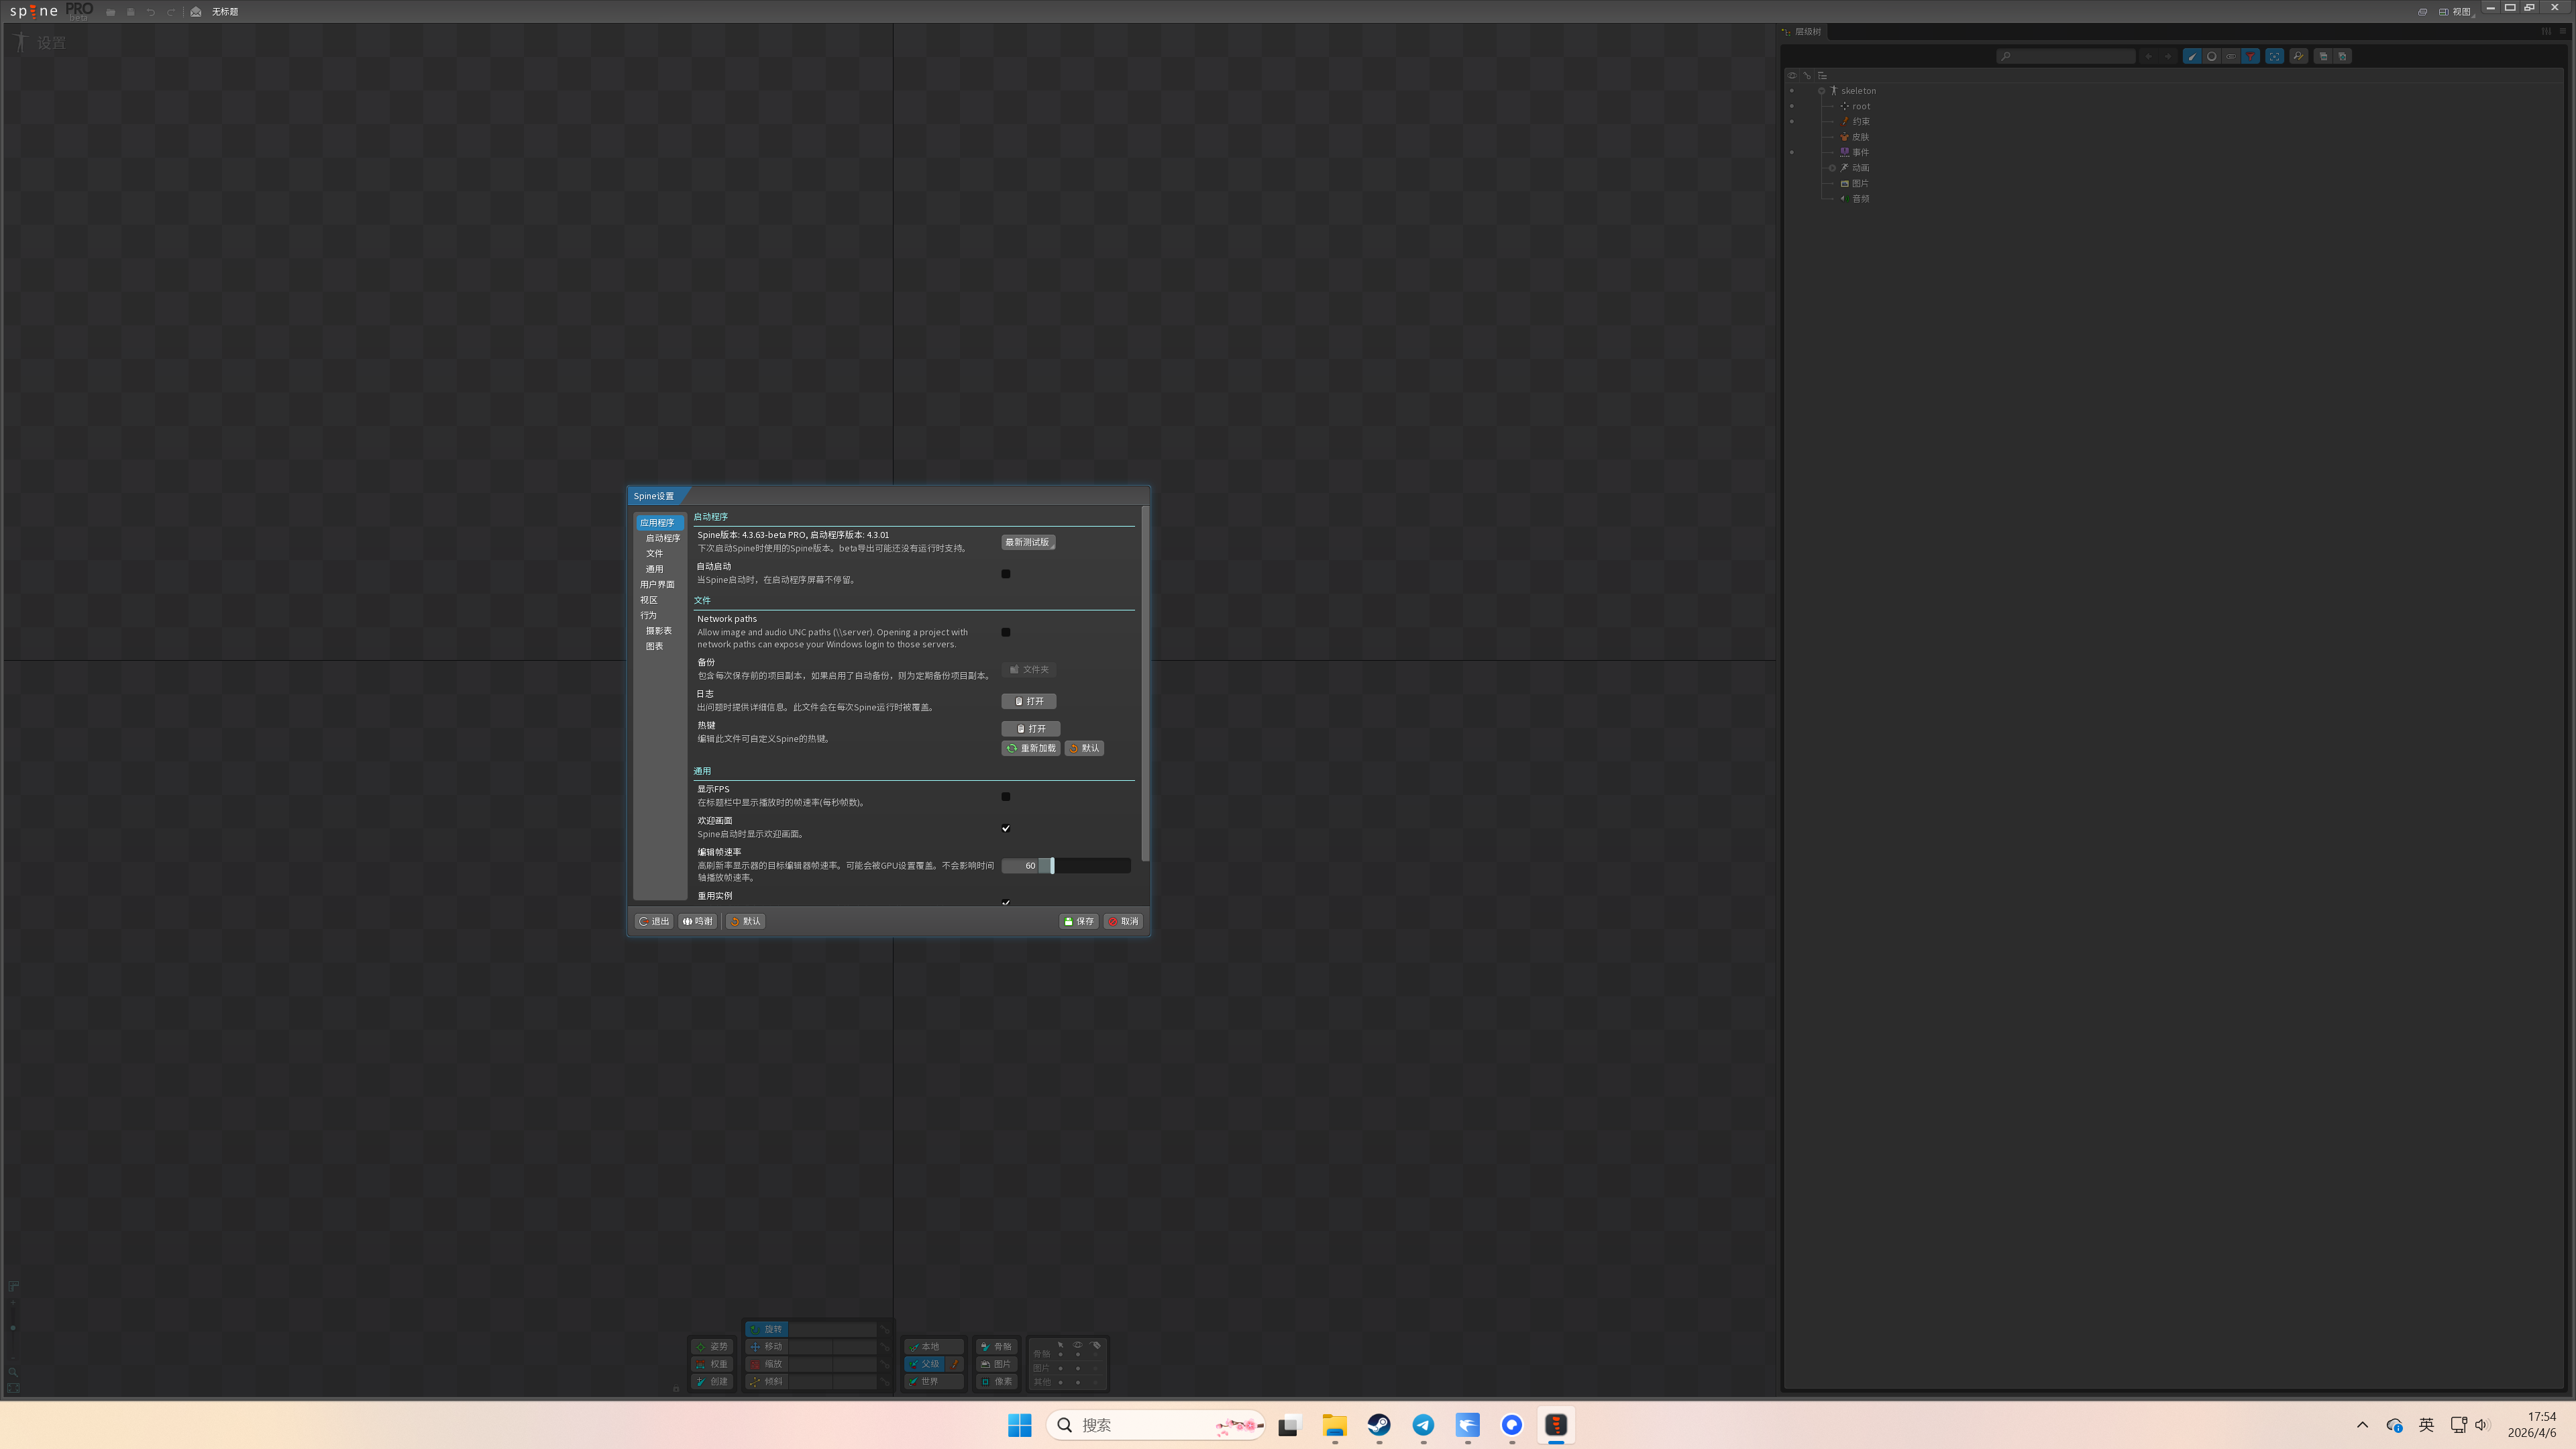
Task: Click the 重新加载 hotkeys button
Action: [1031, 748]
